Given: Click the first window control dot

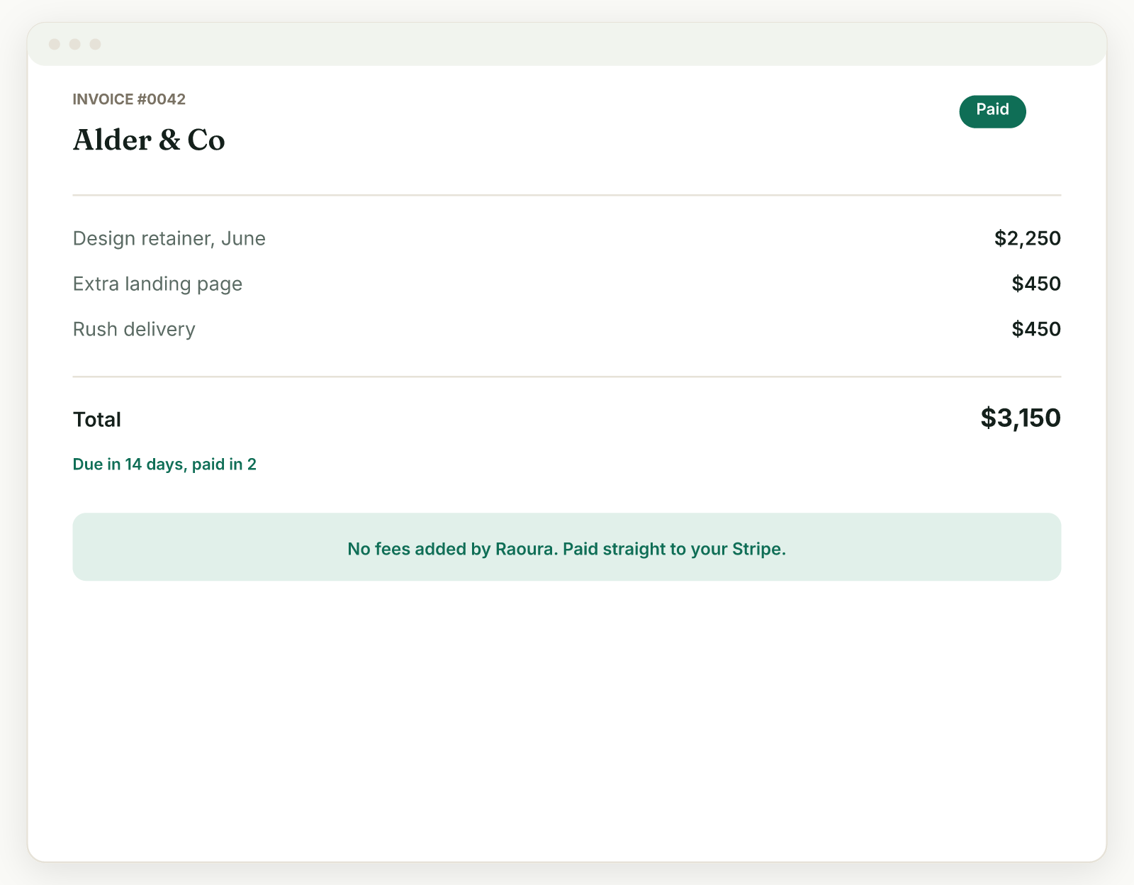Looking at the screenshot, I should (55, 45).
